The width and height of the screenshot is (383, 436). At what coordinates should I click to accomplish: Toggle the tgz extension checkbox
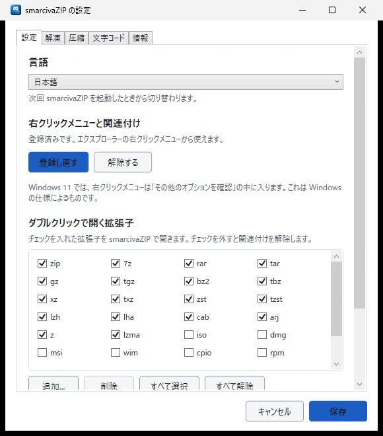[x=116, y=281]
